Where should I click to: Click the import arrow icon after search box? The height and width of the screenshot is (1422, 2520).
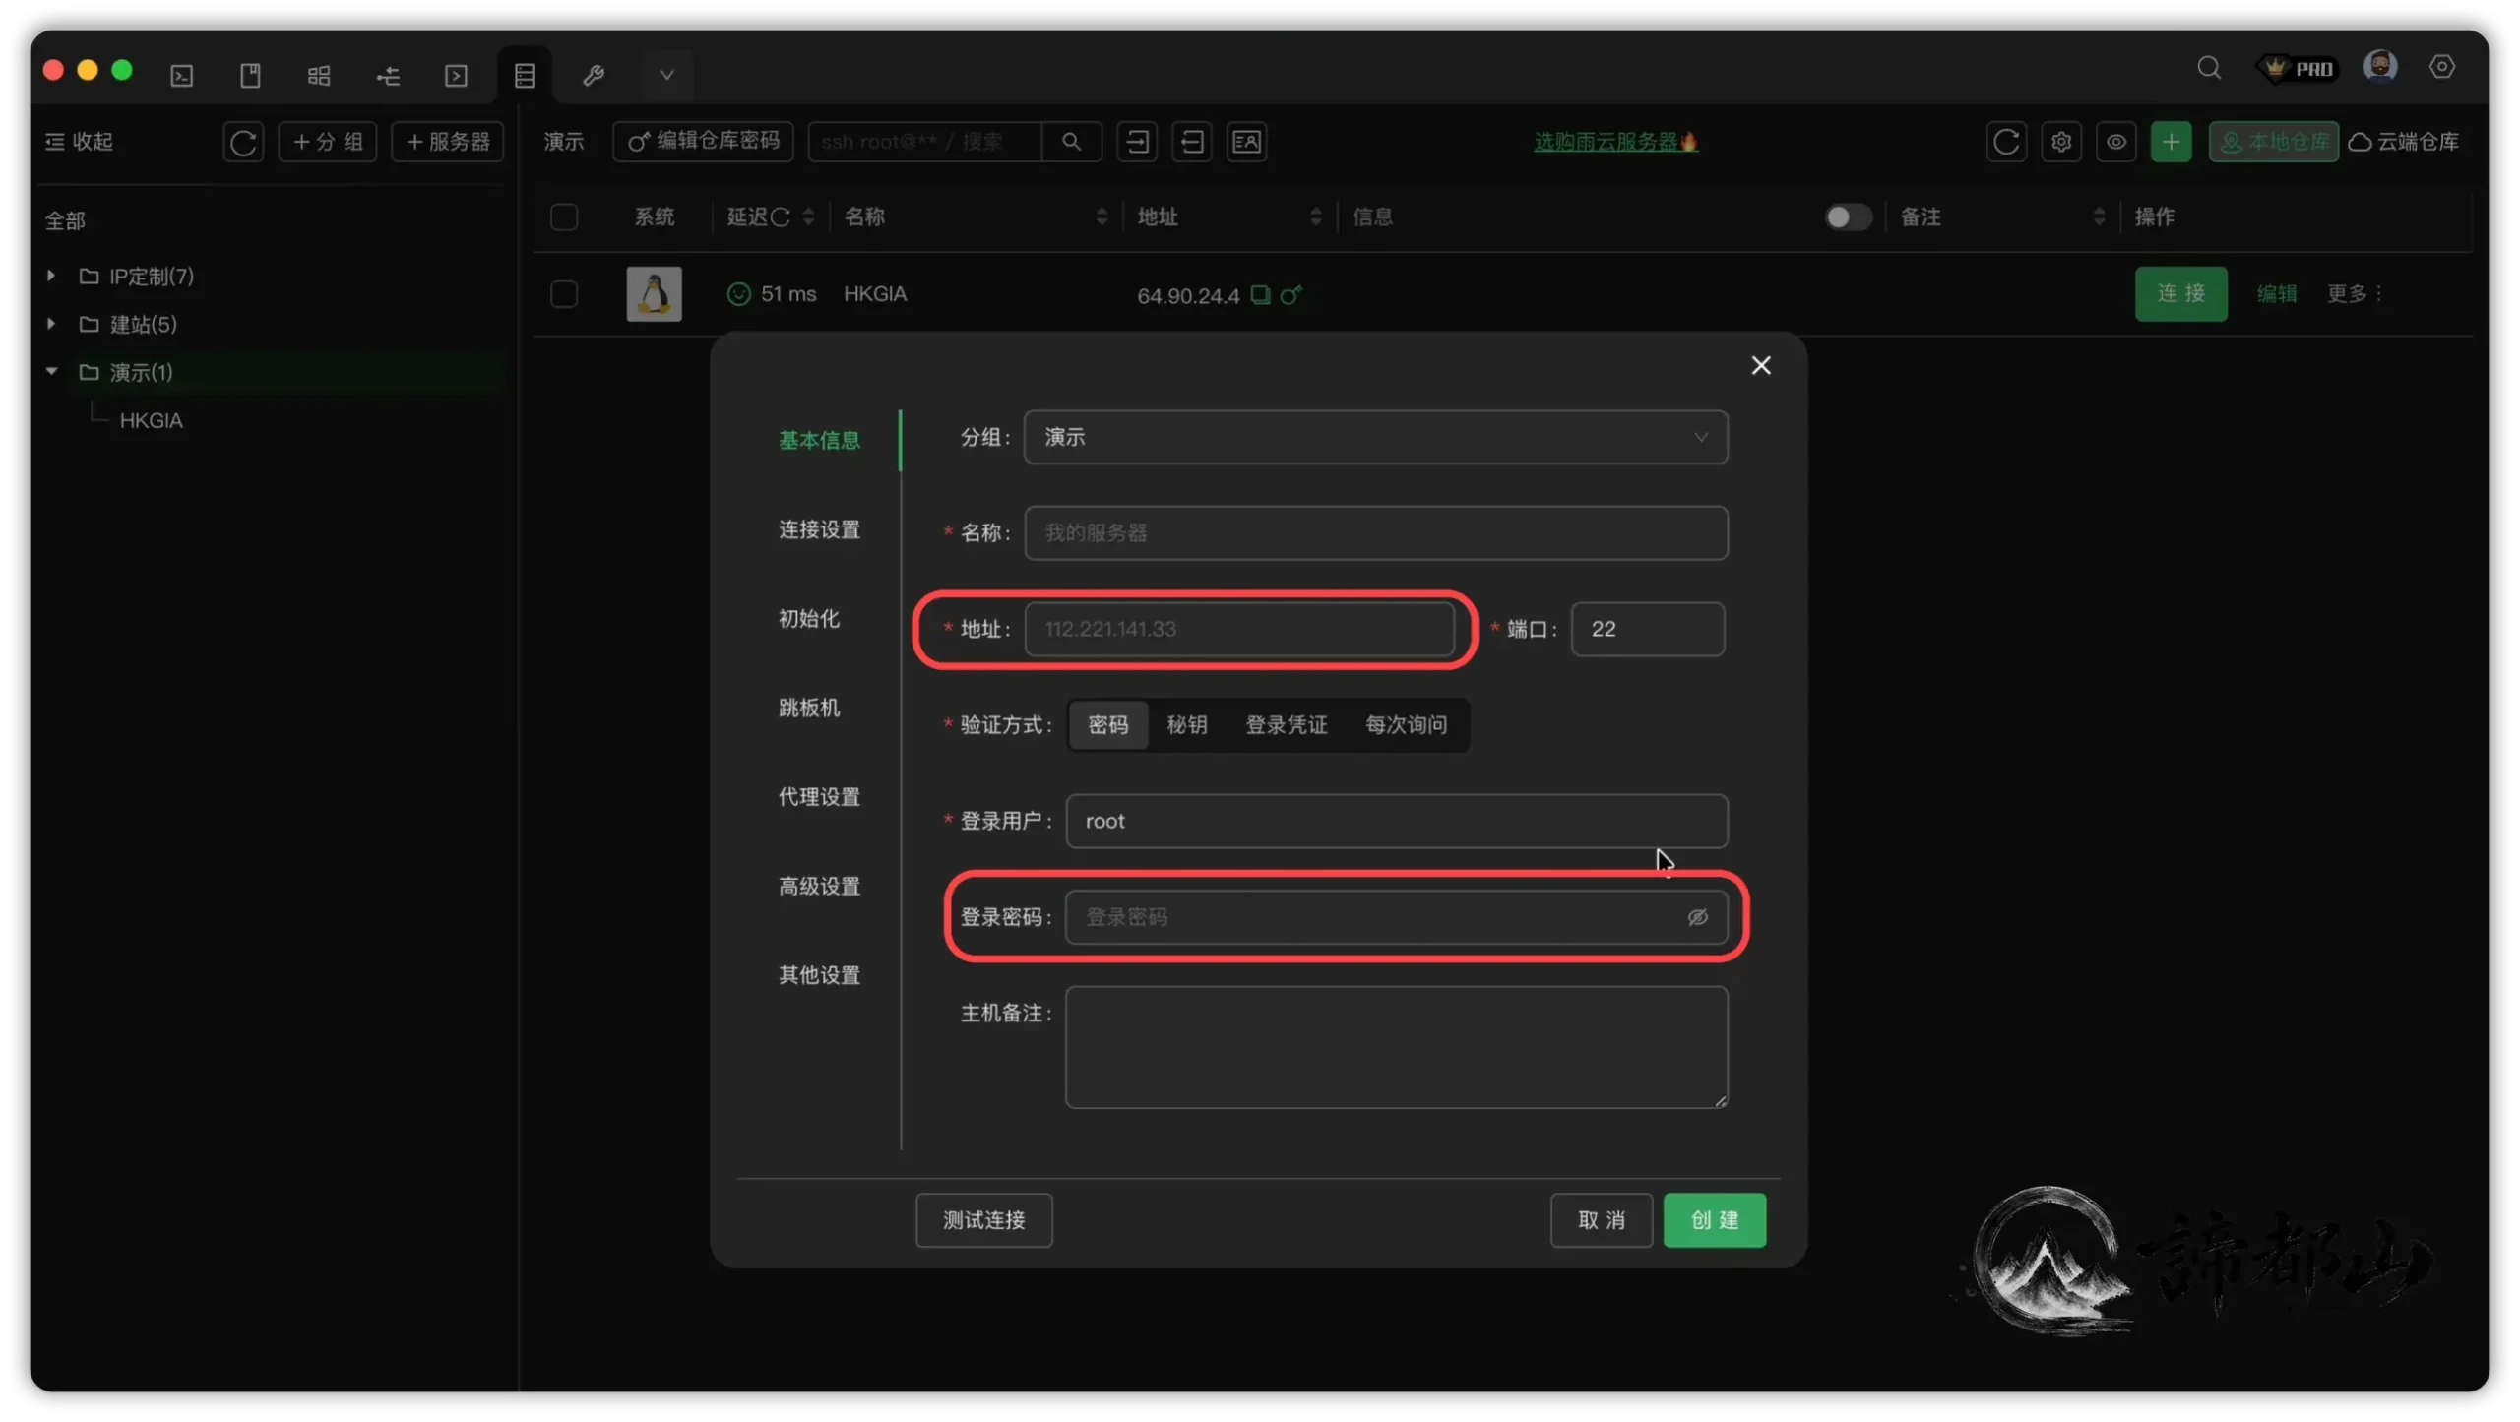tap(1137, 142)
